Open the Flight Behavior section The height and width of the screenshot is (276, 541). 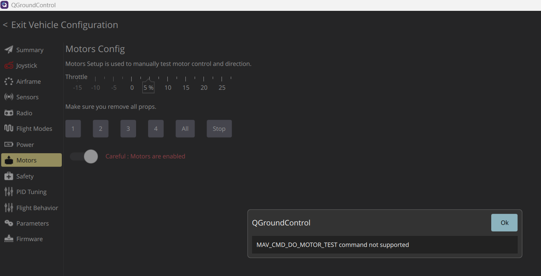click(x=37, y=208)
